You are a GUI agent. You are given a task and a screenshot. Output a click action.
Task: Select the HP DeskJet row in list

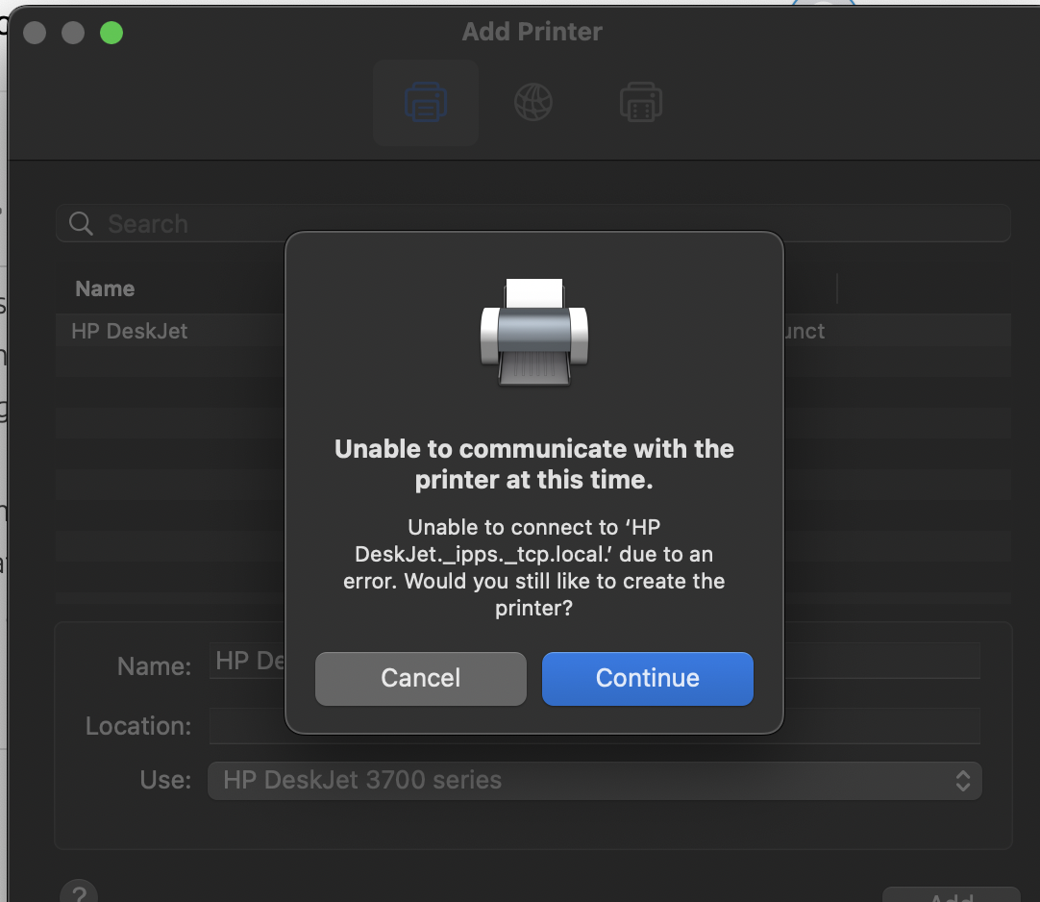(x=533, y=331)
